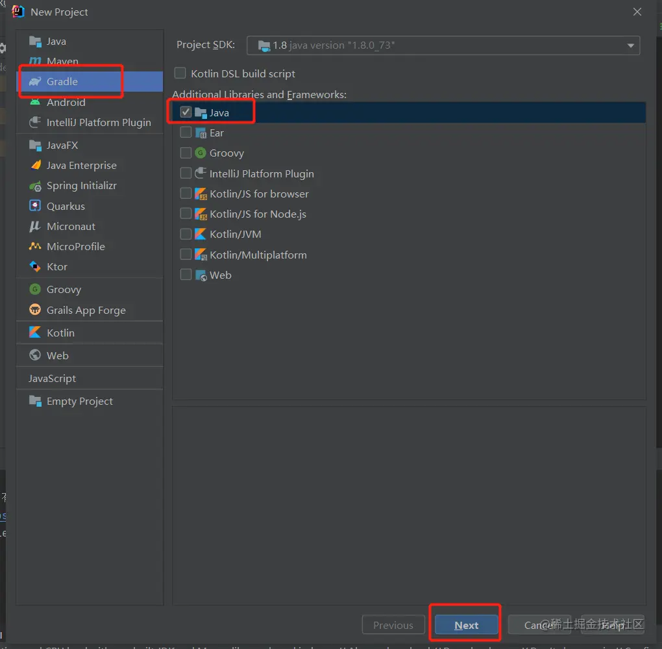The image size is (662, 649).
Task: Enable IntelliJ Platform Plugin framework checkbox
Action: point(186,173)
